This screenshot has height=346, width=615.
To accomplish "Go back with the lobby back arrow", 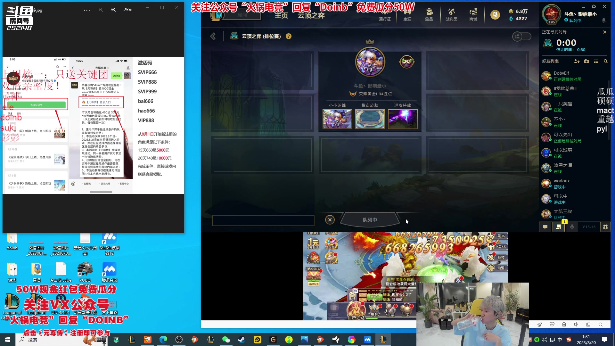I will click(x=213, y=36).
